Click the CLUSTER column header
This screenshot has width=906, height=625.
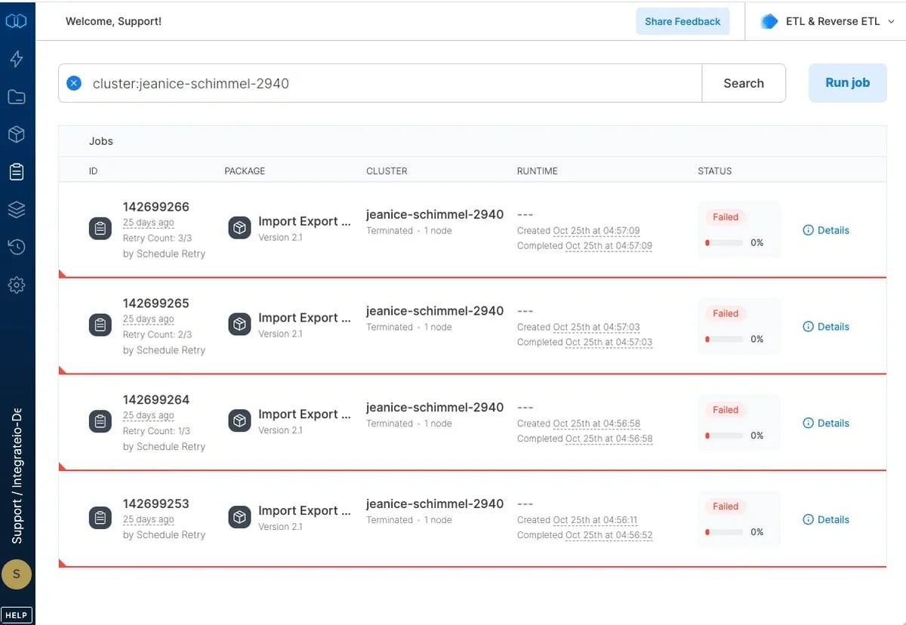click(x=387, y=171)
